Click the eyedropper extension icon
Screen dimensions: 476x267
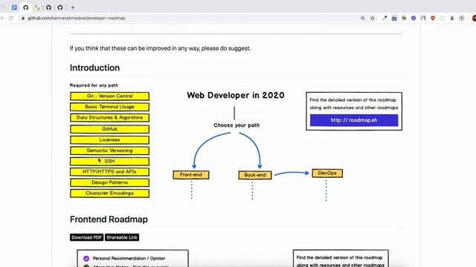pos(385,18)
